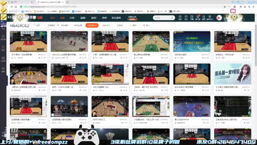This screenshot has height=145, width=257.
Task: Select the 全部 category filter
Action: [38, 25]
